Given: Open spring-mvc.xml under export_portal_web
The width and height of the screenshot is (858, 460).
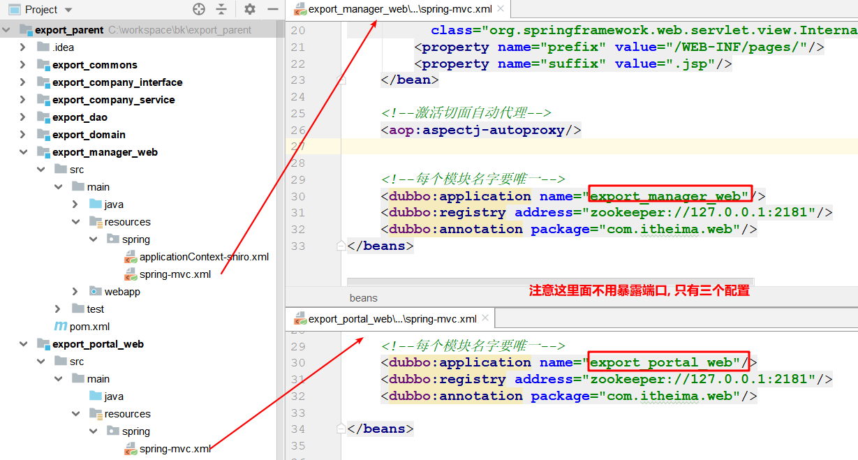Looking at the screenshot, I should pyautogui.click(x=175, y=449).
